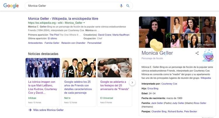Open Judy Geller family link

coord(178,103)
